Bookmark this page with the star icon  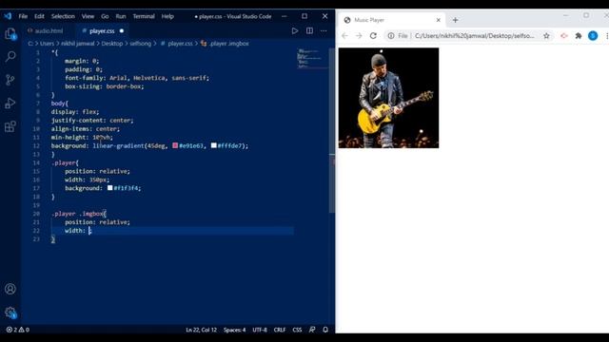click(x=546, y=36)
